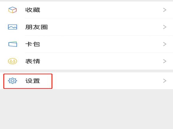Expand the 表情 row chevron arrow
This screenshot has height=129, width=173.
165,61
